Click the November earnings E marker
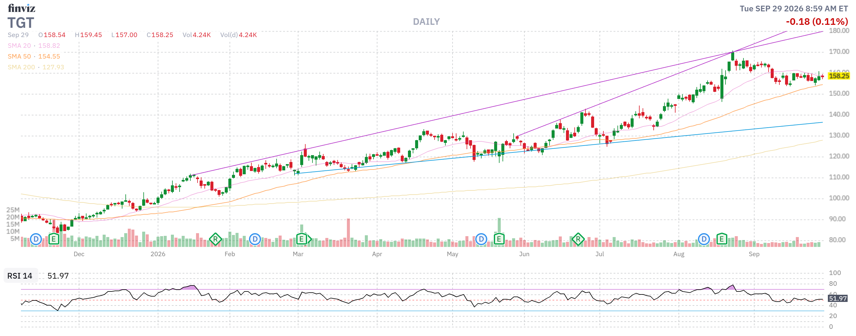The height and width of the screenshot is (336, 856). click(x=54, y=239)
